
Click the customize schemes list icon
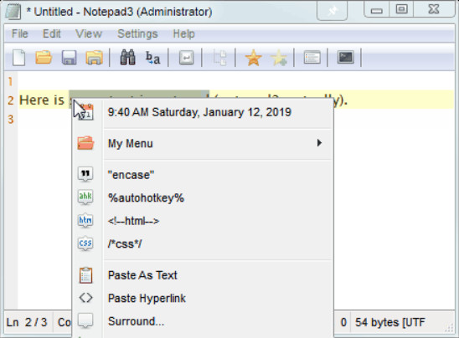tap(312, 57)
